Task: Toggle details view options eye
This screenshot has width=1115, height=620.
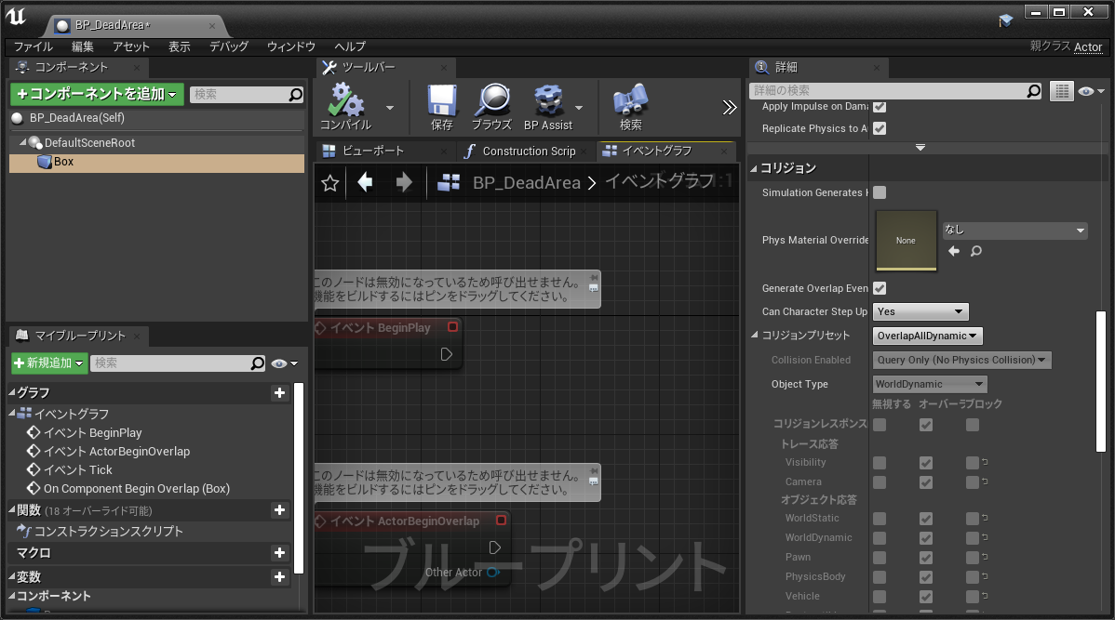Action: (x=1091, y=91)
